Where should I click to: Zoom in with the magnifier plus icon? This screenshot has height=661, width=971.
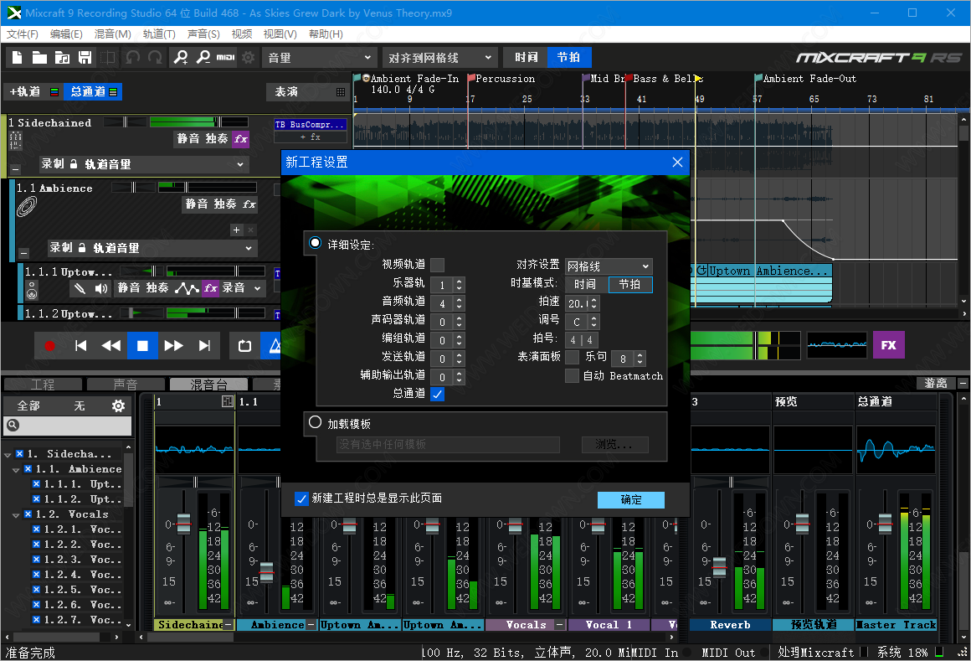point(181,58)
